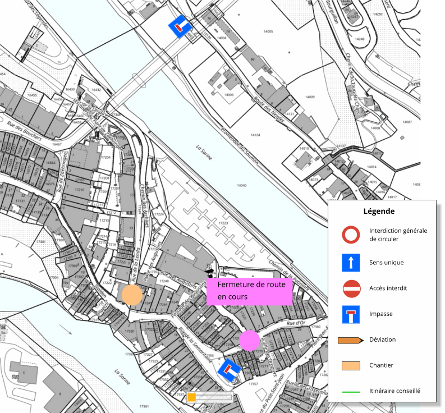Click the Sens unique blue arrow icon
445x413 pixels.
(351, 262)
